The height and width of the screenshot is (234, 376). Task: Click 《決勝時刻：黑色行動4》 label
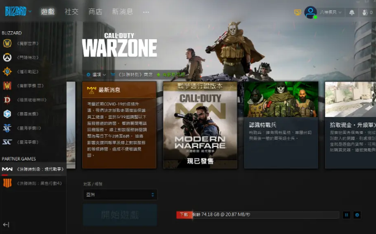tap(40, 183)
